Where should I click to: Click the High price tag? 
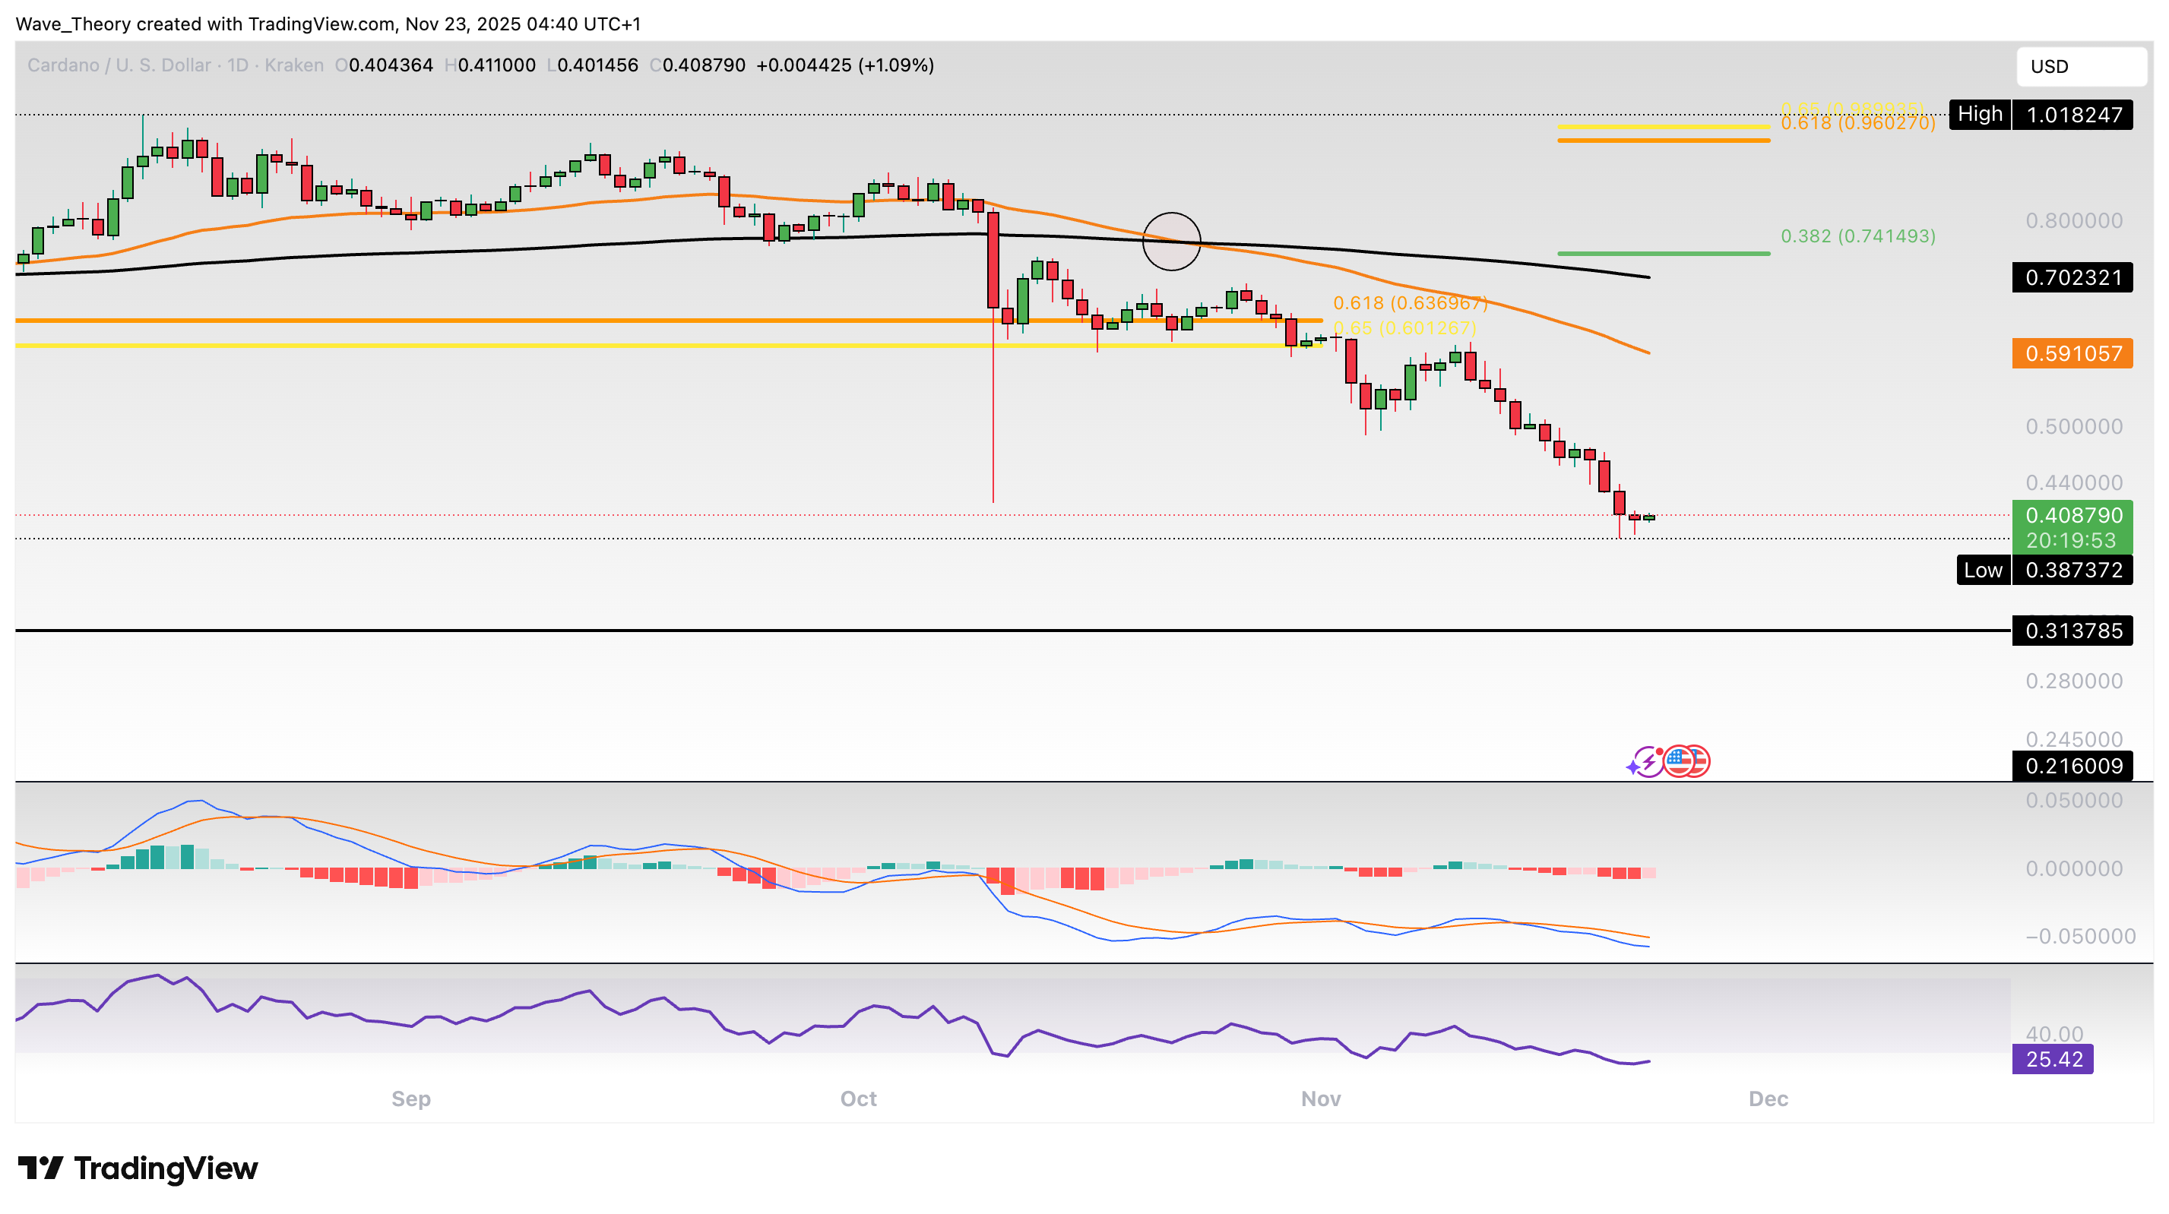point(1980,115)
